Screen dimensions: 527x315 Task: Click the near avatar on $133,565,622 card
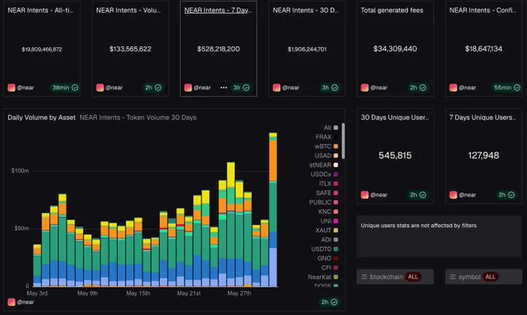tap(100, 87)
